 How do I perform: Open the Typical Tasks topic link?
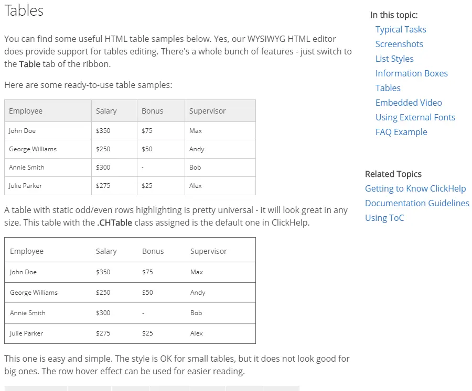tap(401, 29)
